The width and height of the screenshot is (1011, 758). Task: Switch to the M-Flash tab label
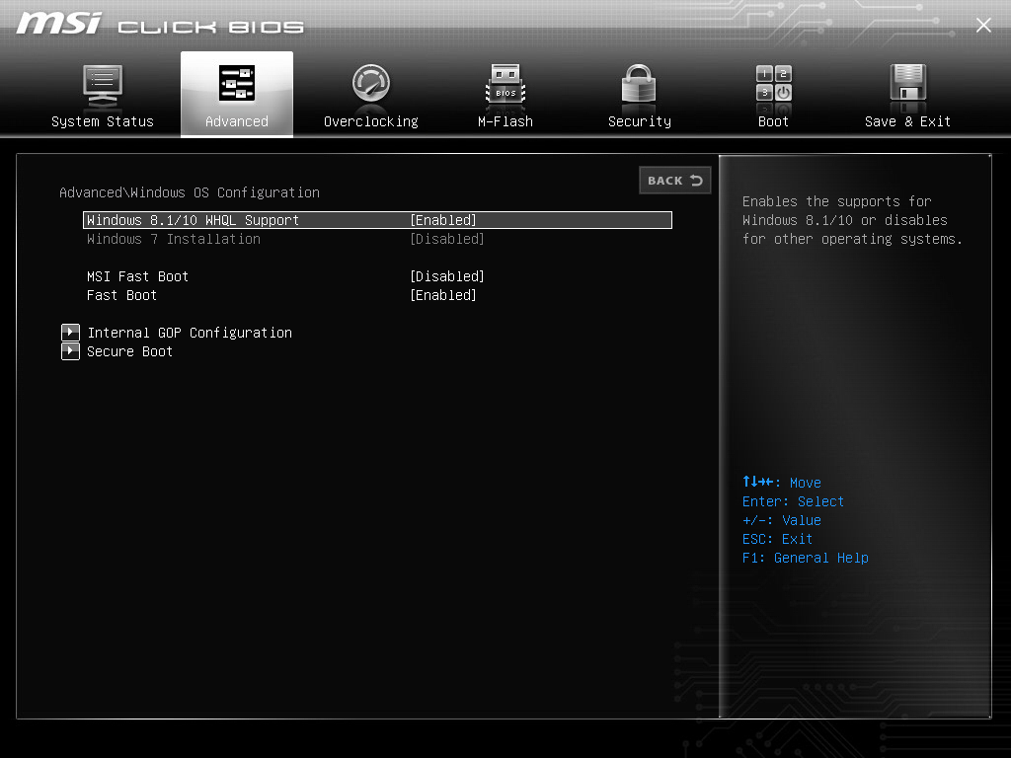click(x=505, y=121)
